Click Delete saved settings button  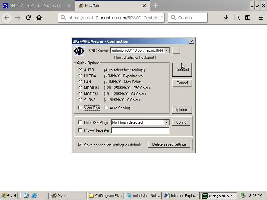169,144
